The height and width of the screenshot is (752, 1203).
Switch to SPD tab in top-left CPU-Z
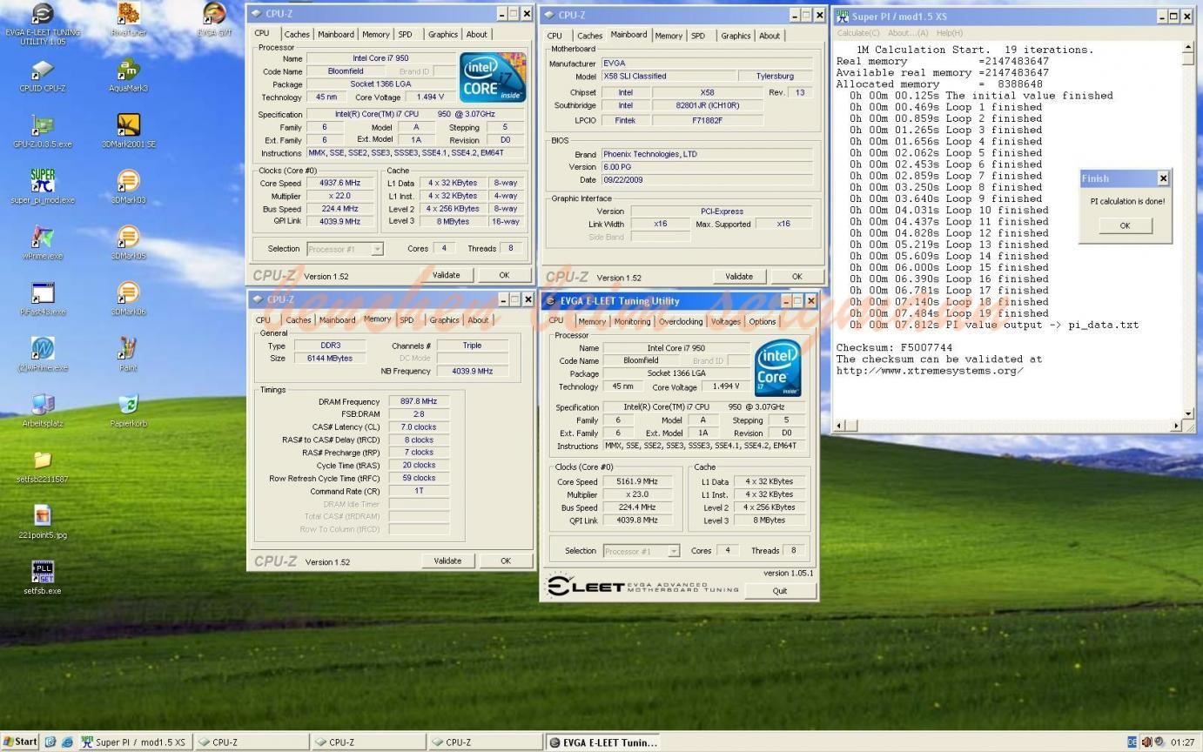pyautogui.click(x=406, y=34)
